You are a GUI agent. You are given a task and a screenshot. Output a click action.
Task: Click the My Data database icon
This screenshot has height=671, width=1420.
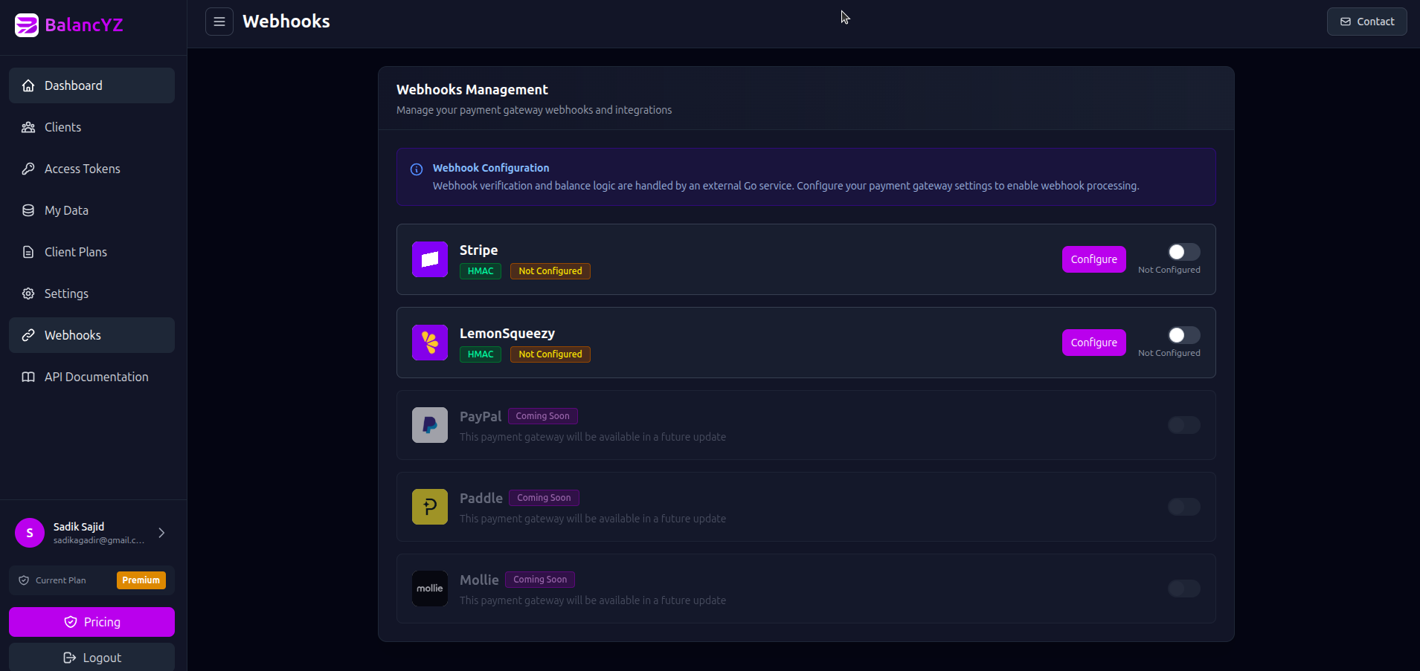click(28, 210)
